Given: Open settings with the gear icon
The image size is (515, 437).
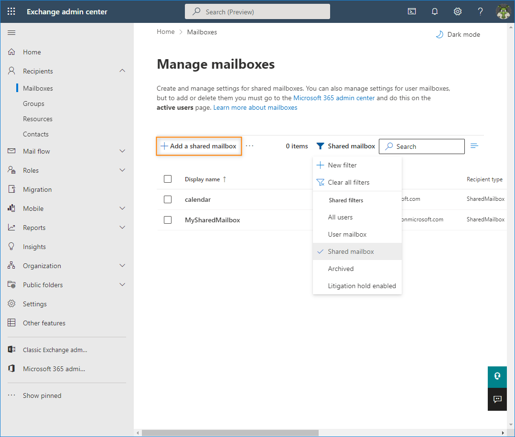Looking at the screenshot, I should (x=457, y=11).
